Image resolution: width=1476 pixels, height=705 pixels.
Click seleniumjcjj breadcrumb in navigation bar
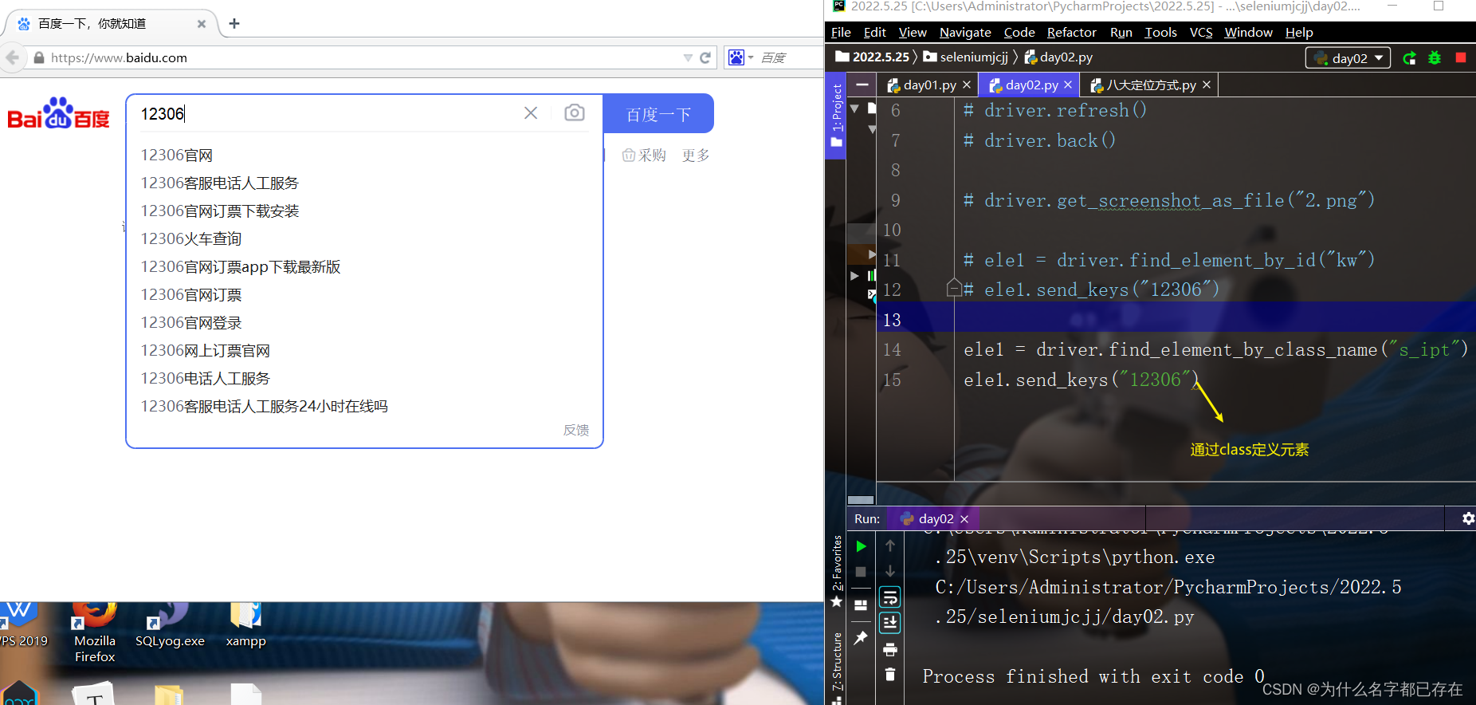tap(966, 57)
